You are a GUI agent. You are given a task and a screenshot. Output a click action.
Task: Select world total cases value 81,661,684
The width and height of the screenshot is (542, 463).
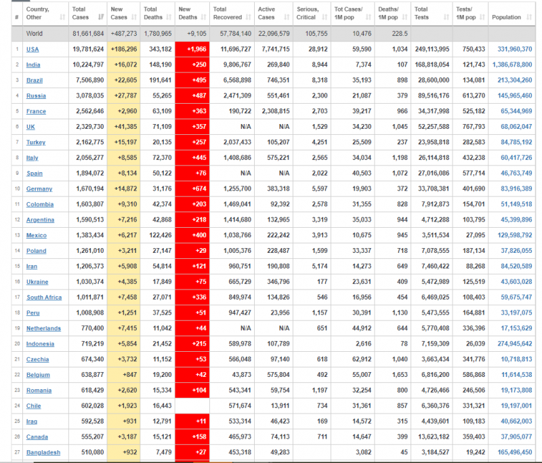[88, 33]
